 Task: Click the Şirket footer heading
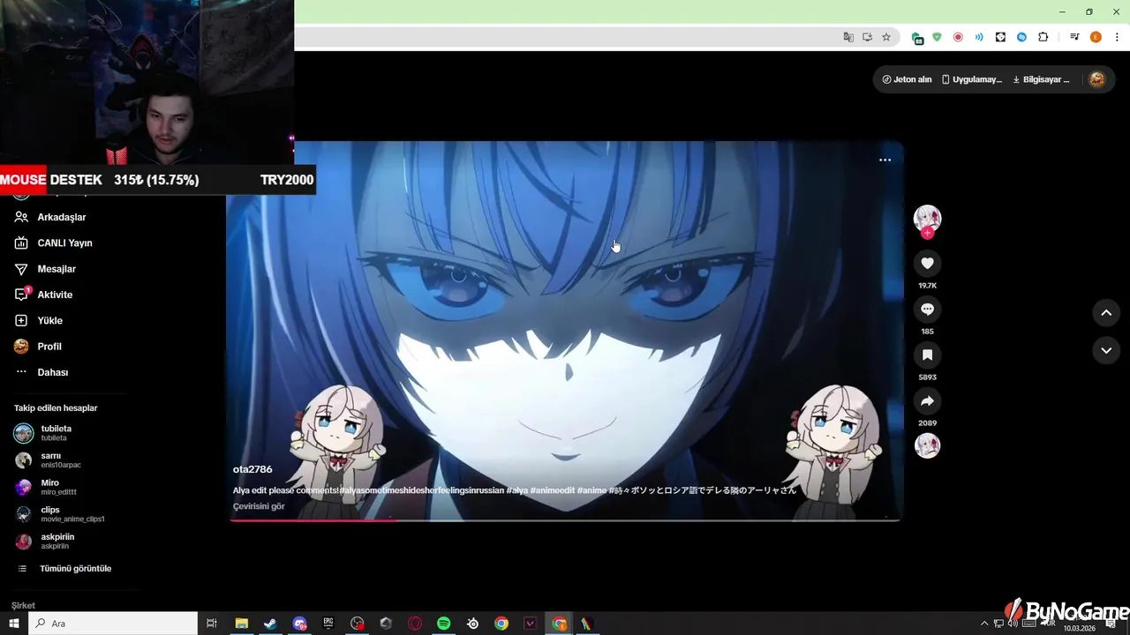click(x=23, y=606)
